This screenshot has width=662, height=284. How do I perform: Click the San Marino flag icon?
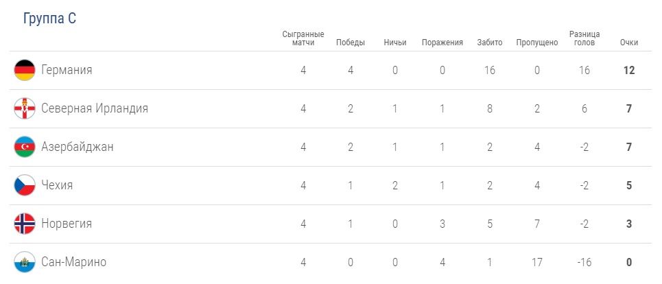(25, 262)
